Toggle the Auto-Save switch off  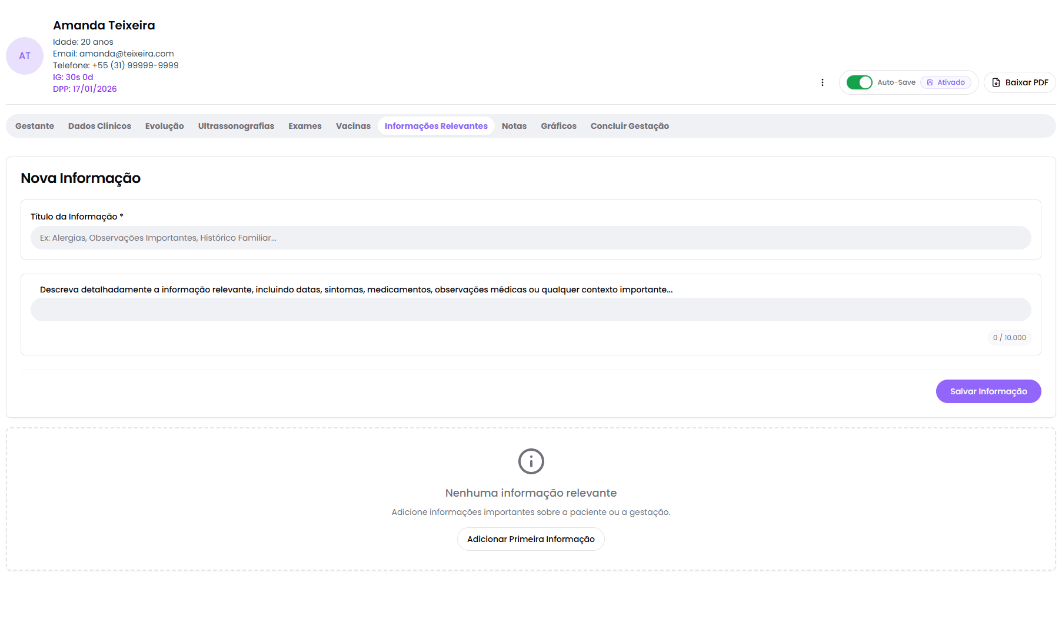click(859, 82)
